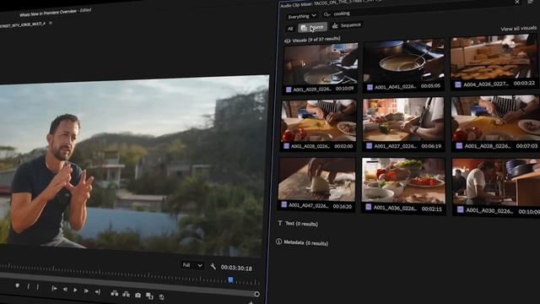Screen dimensions: 540x304
Task: Open thumbnail A001_A036 lasting 00:02:15
Action: (403, 186)
